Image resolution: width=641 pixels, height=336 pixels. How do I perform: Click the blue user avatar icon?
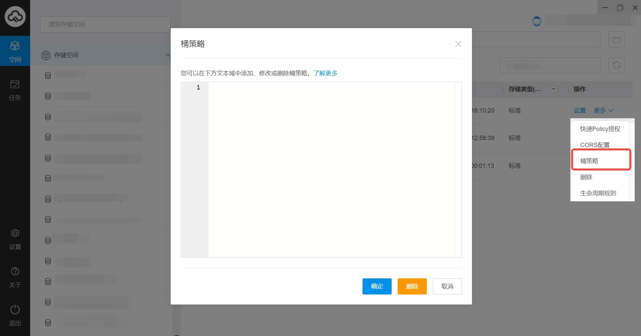pyautogui.click(x=537, y=21)
